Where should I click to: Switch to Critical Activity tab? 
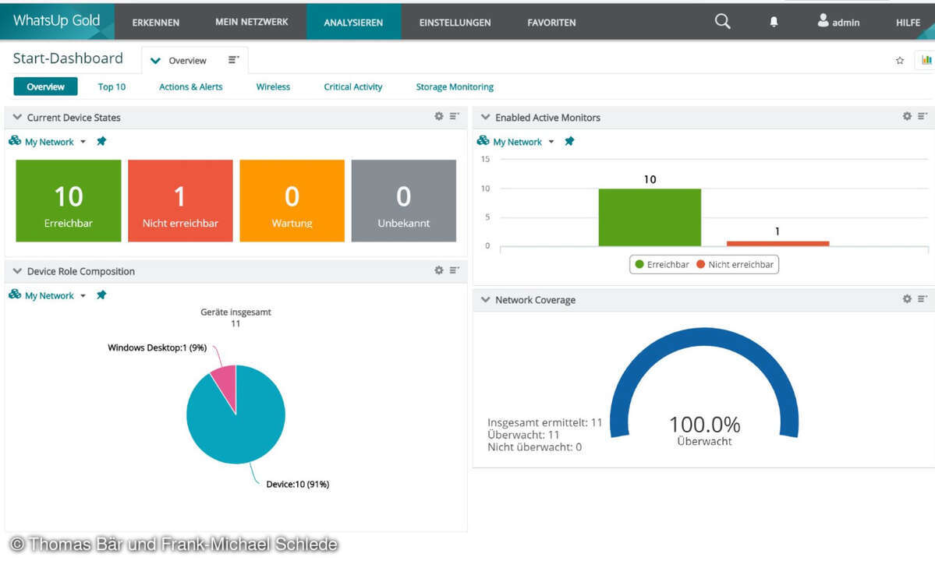(353, 87)
